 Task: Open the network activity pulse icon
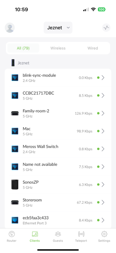point(106,28)
